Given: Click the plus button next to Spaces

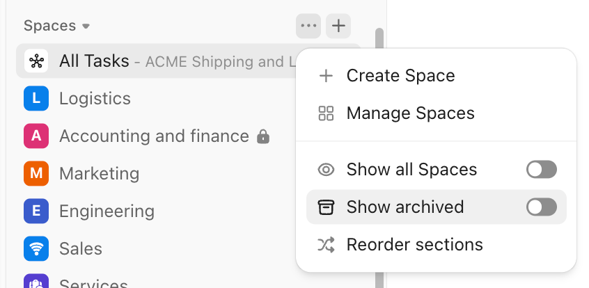Looking at the screenshot, I should click(x=338, y=26).
